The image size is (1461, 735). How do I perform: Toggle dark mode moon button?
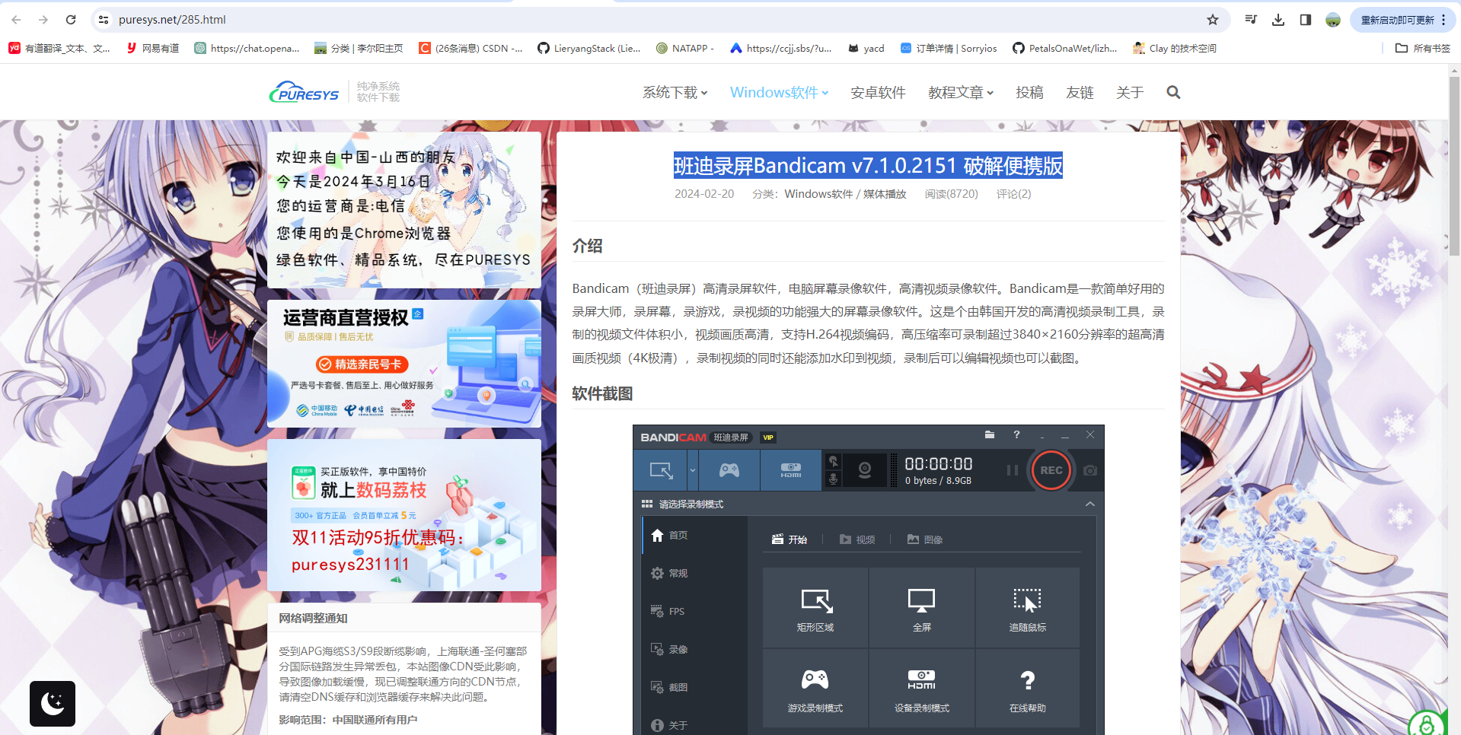(53, 704)
